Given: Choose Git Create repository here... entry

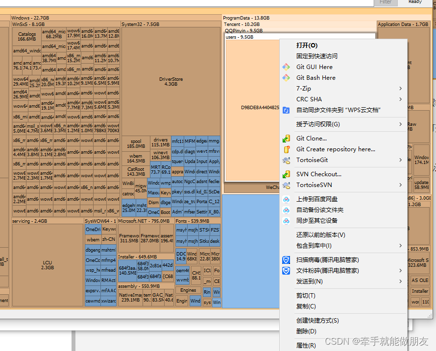Looking at the screenshot, I should click(343, 149).
